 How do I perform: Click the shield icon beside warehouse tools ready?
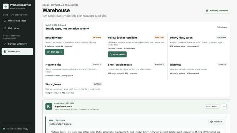coord(4,129)
